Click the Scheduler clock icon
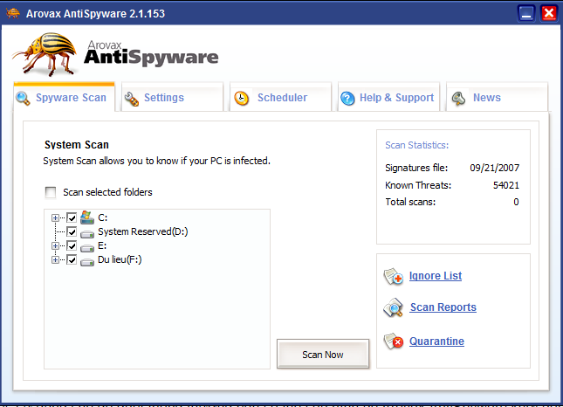Screen dimensions: 563x407 [242, 98]
